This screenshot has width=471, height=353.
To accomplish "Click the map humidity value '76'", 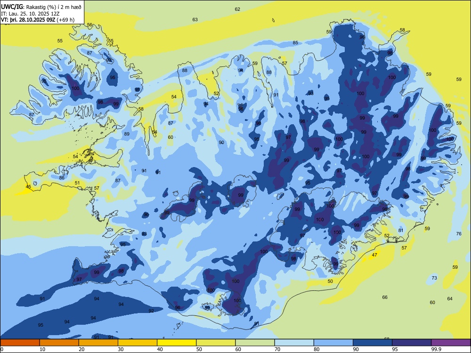I will coord(459,233).
